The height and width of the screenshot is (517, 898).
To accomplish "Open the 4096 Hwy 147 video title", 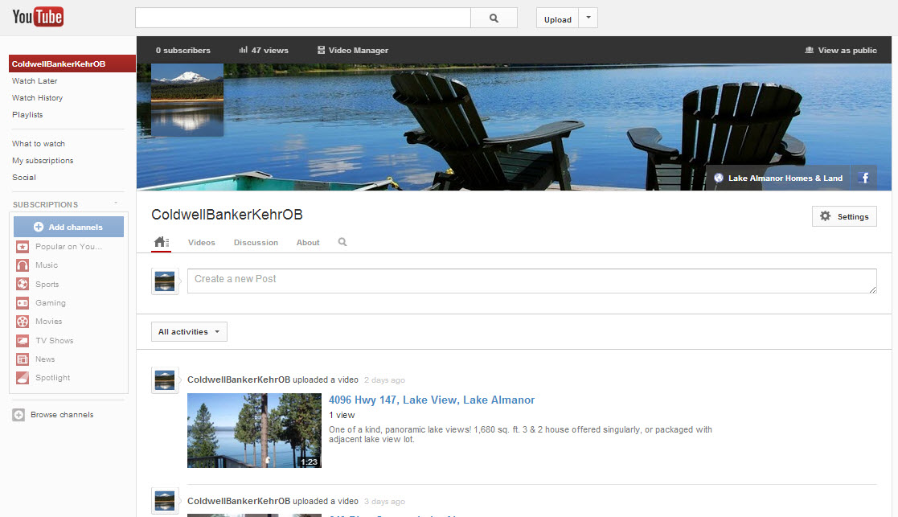I will 432,400.
